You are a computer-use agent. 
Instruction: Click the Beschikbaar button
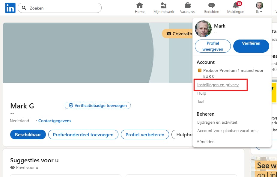pos(28,135)
